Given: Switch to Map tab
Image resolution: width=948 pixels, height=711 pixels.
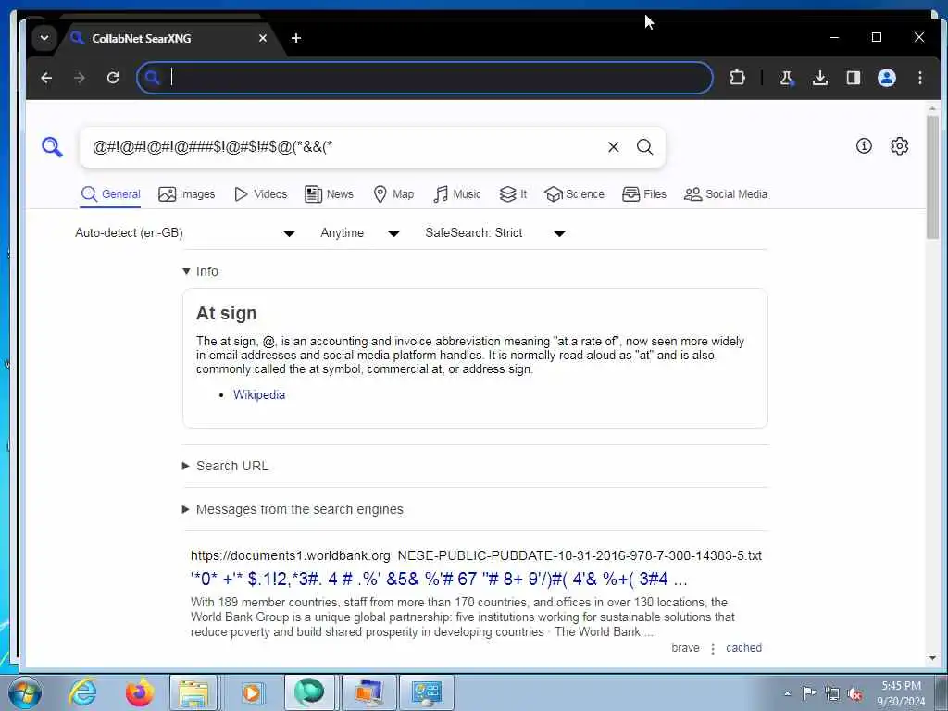Looking at the screenshot, I should tap(393, 194).
